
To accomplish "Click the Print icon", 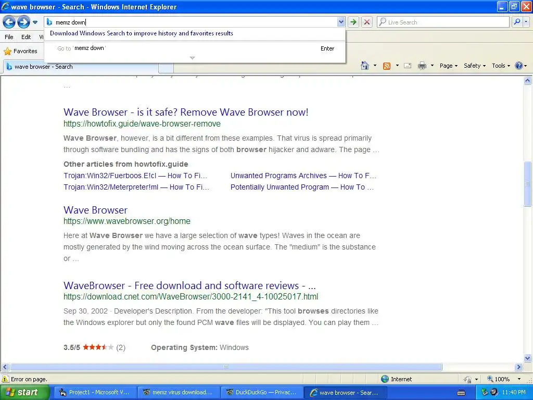I will coord(422,66).
